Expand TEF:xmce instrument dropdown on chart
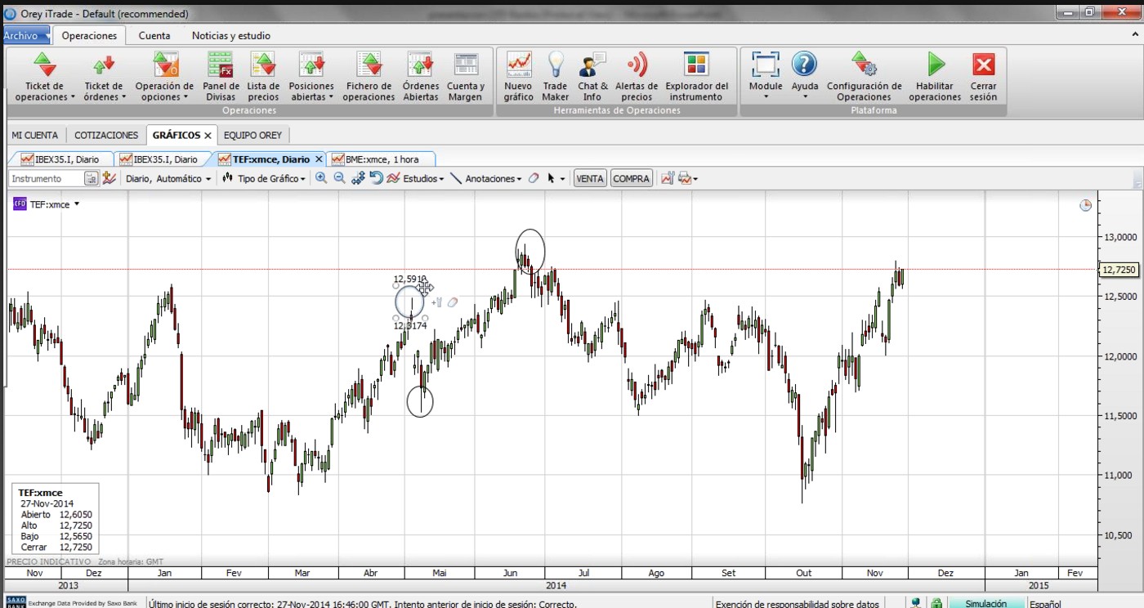The image size is (1144, 608). point(77,204)
